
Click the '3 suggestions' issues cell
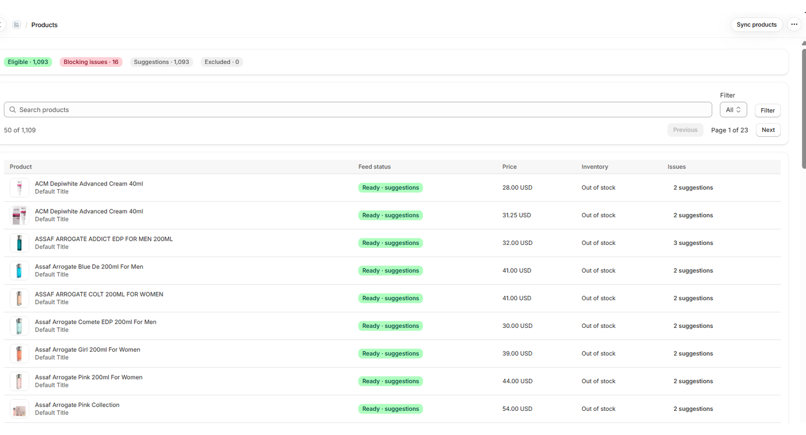693,243
